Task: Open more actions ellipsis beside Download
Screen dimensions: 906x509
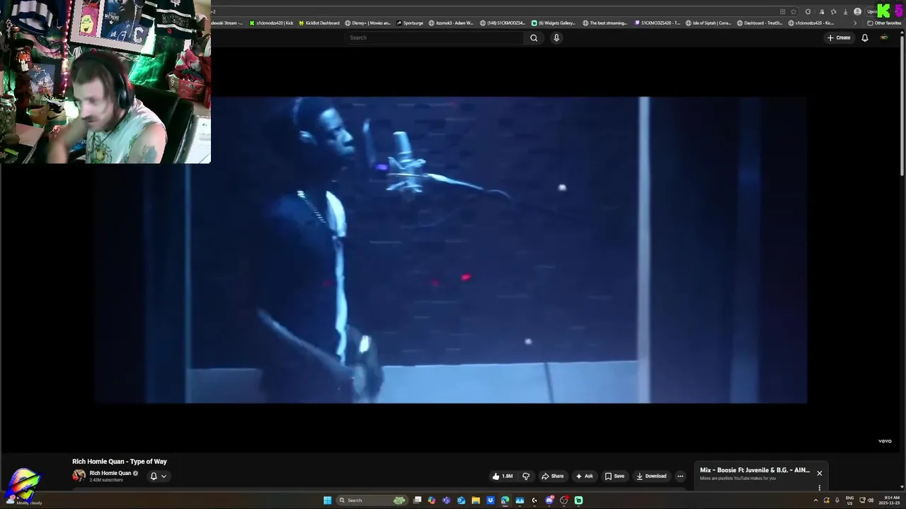Action: point(680,476)
